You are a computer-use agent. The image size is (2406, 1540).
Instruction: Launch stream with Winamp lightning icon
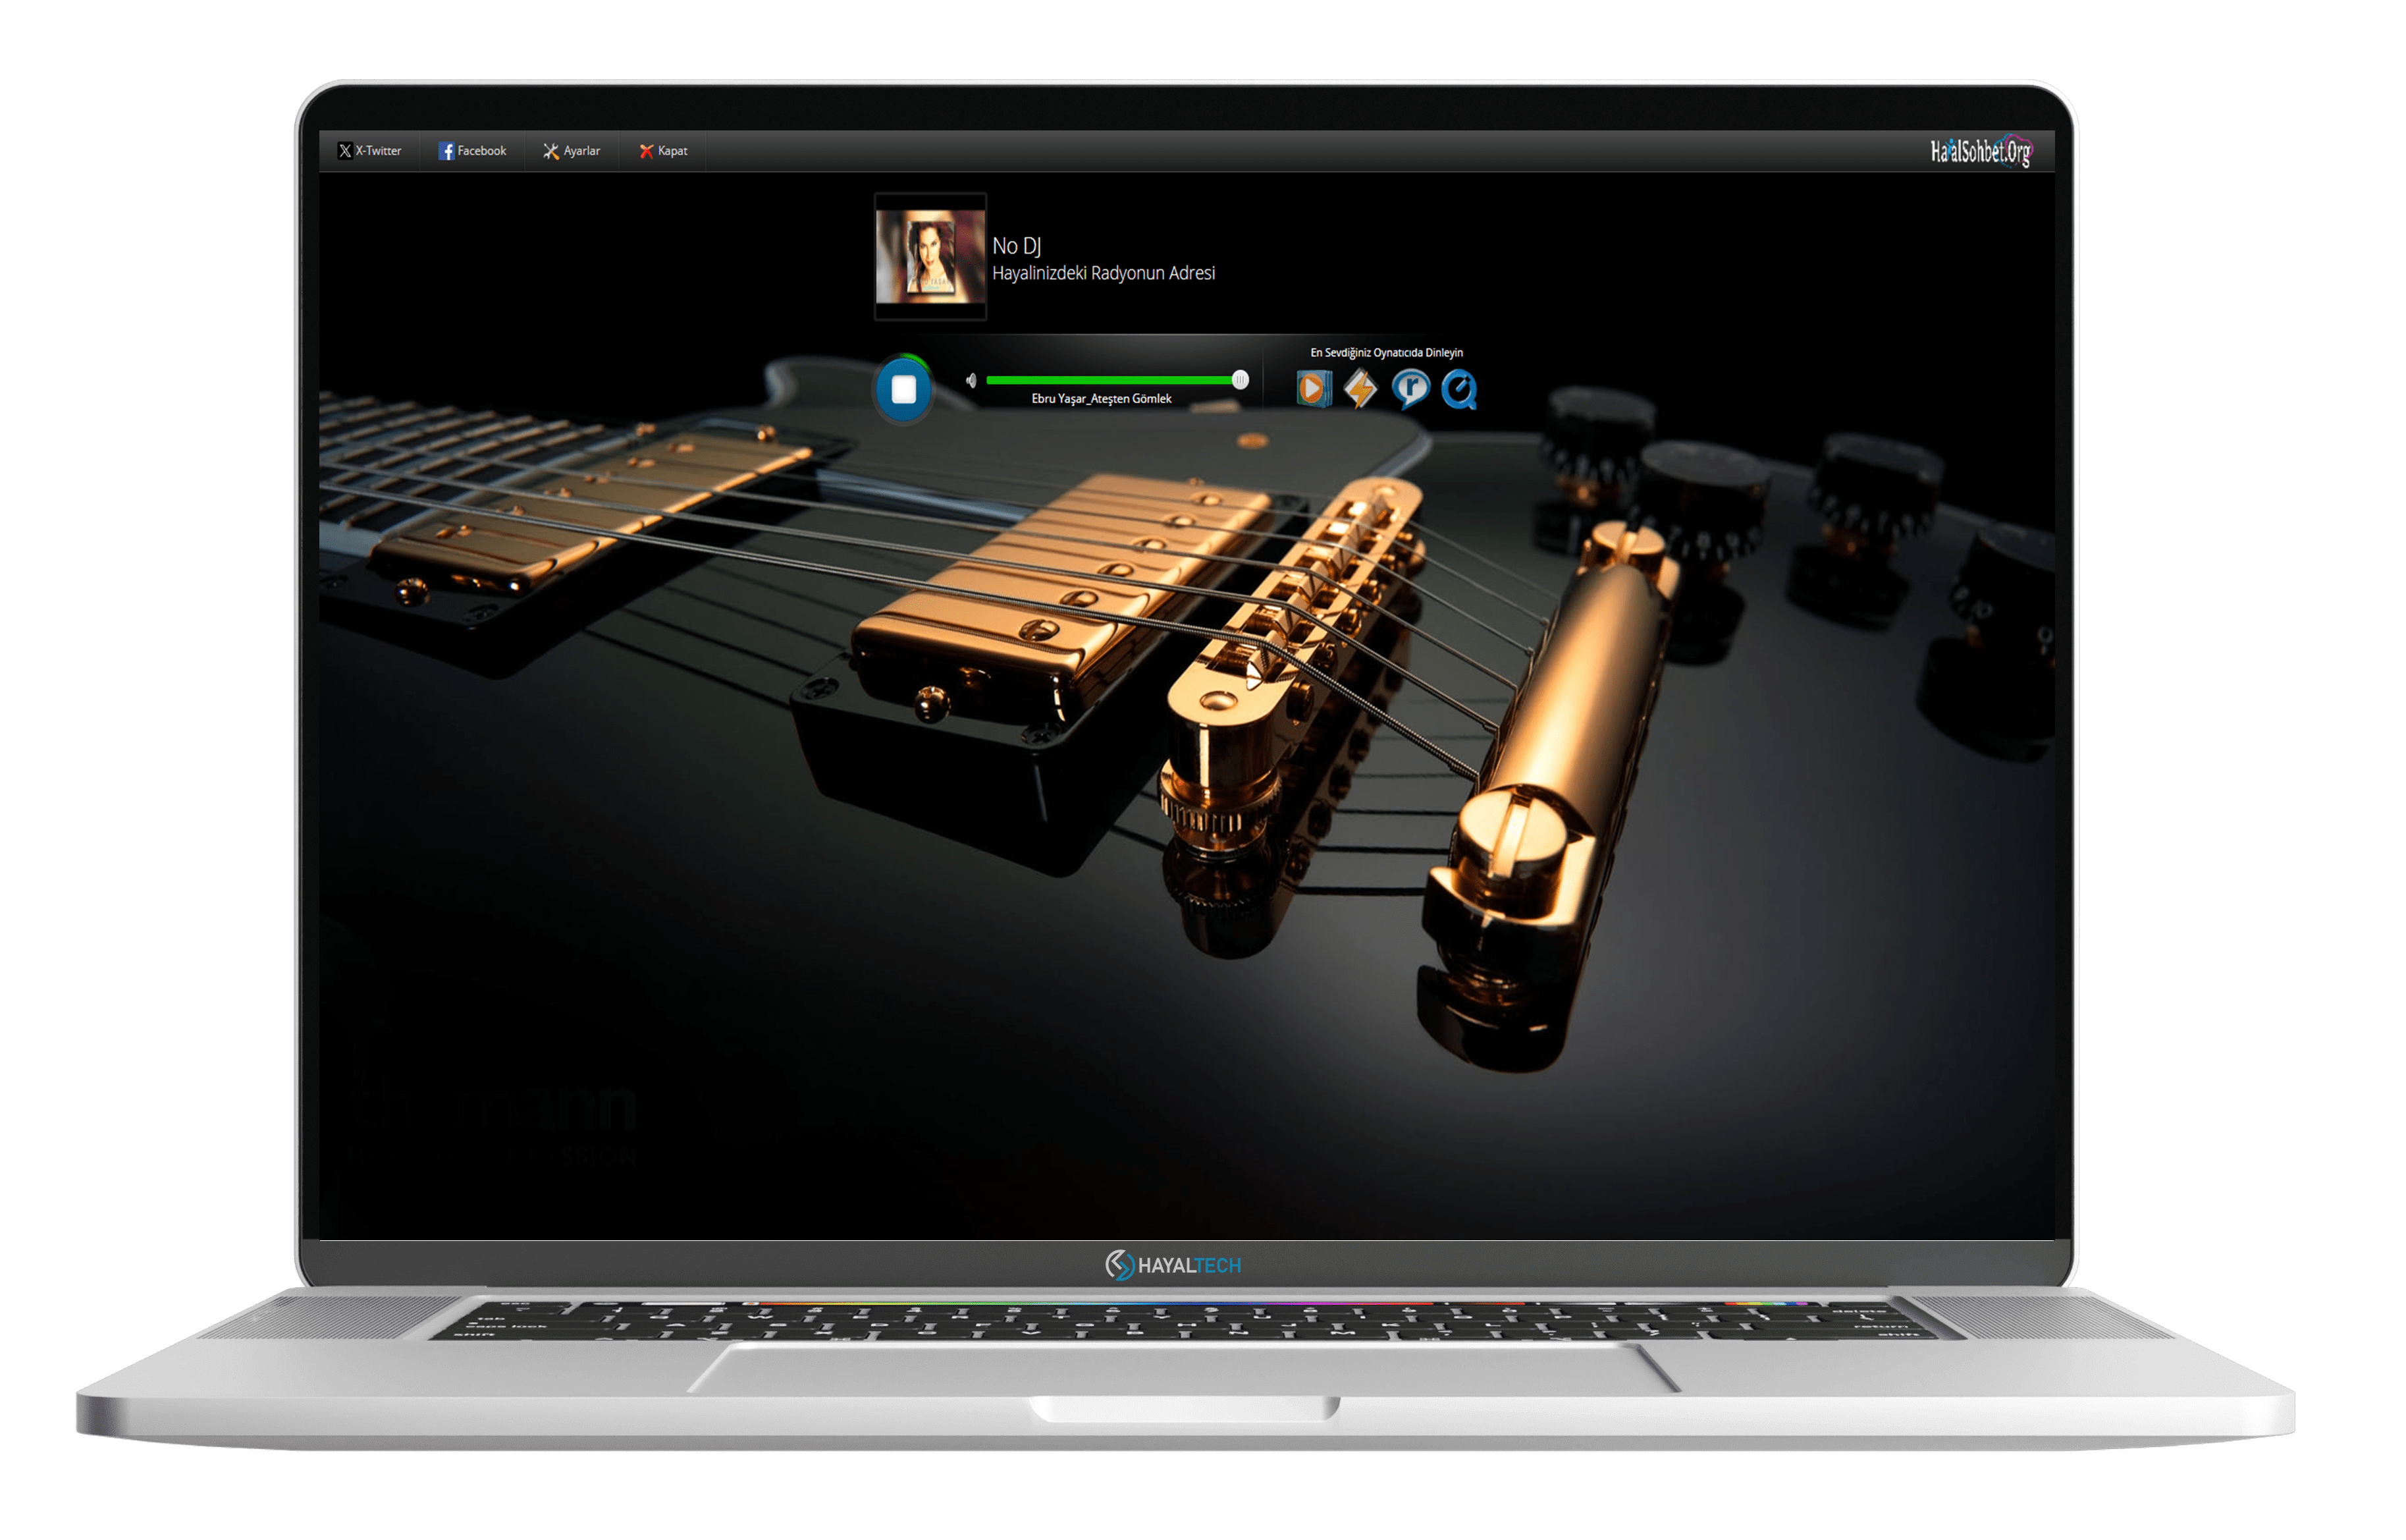tap(1360, 389)
